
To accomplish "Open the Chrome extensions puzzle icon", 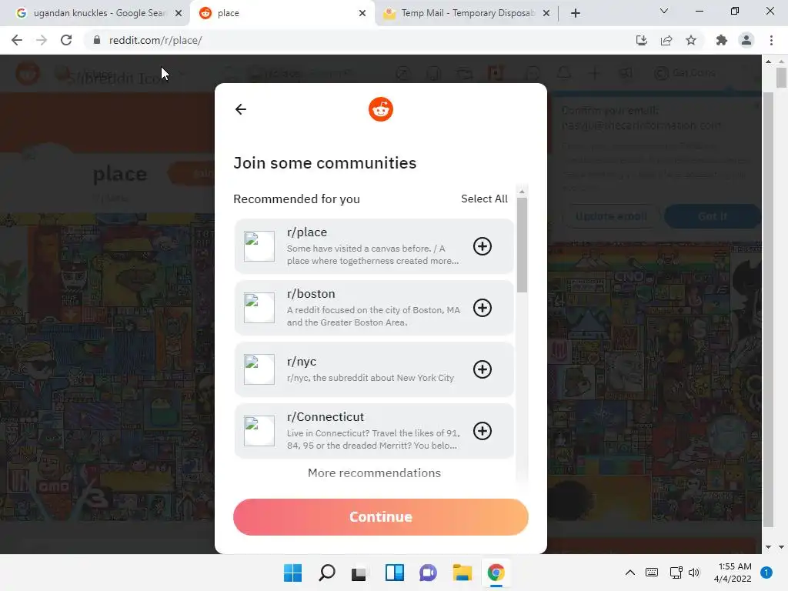I will coord(722,40).
